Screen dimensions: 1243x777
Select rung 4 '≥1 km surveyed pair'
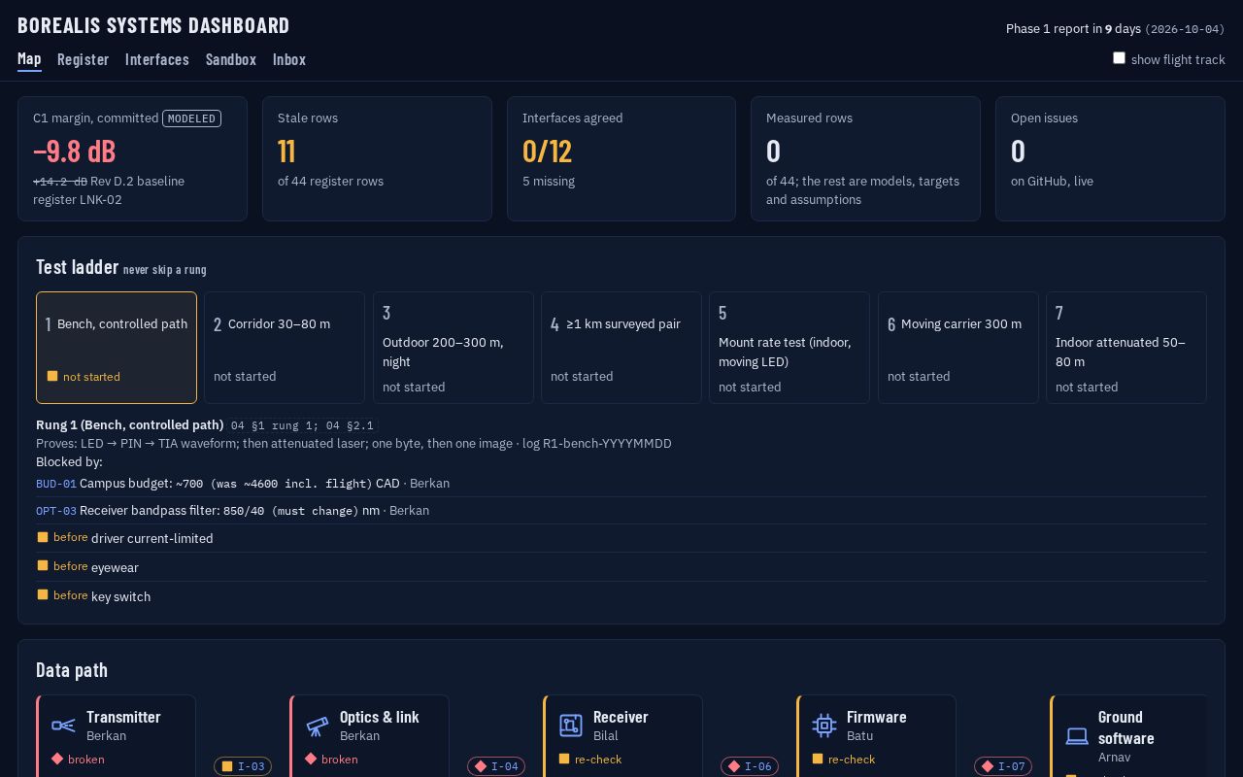click(x=621, y=348)
